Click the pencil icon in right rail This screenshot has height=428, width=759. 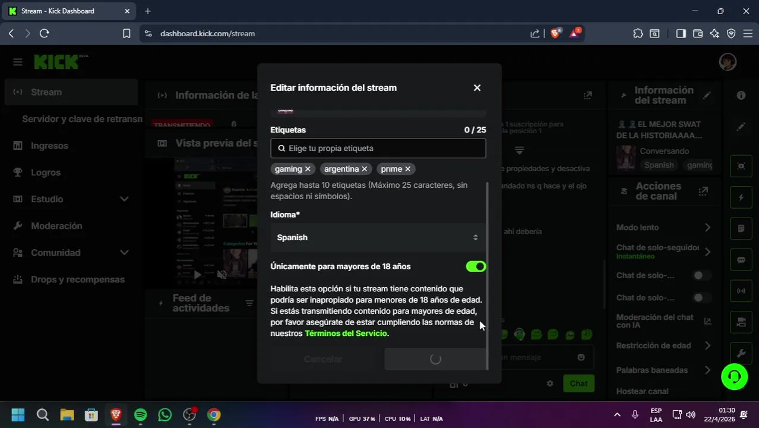741,127
